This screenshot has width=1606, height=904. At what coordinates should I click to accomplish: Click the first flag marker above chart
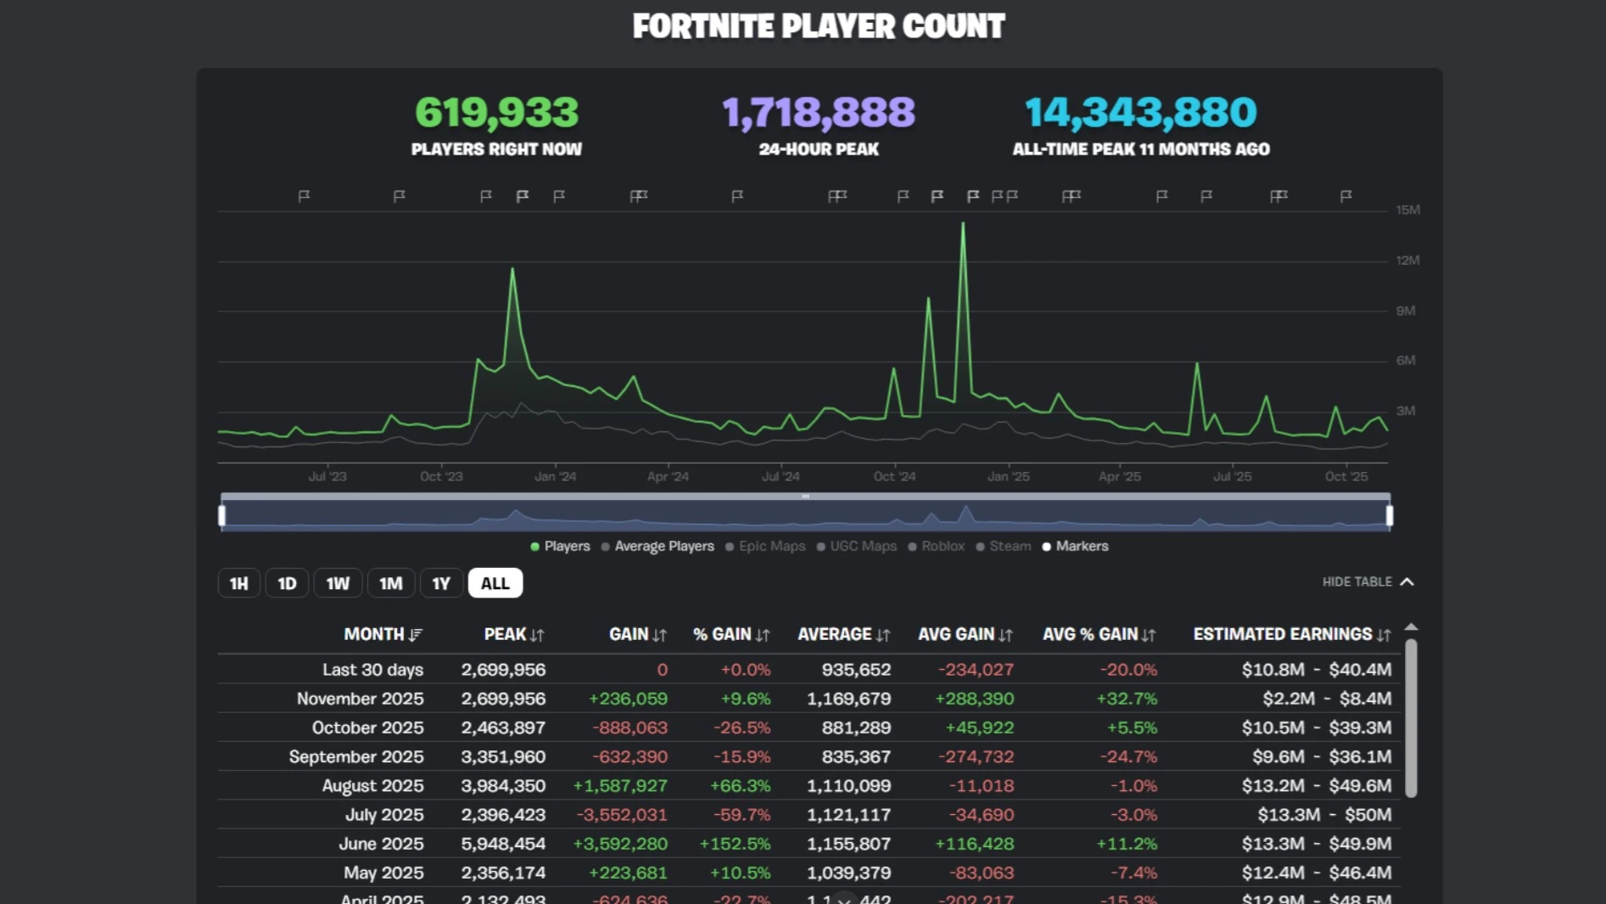pyautogui.click(x=304, y=196)
